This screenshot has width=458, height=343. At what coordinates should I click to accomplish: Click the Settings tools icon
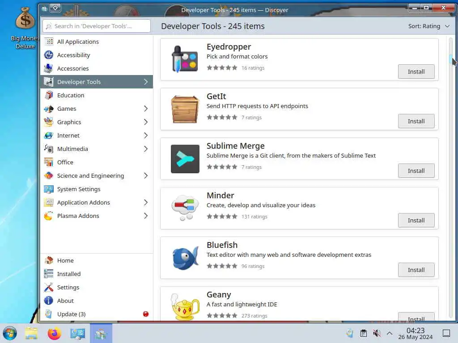(x=49, y=287)
